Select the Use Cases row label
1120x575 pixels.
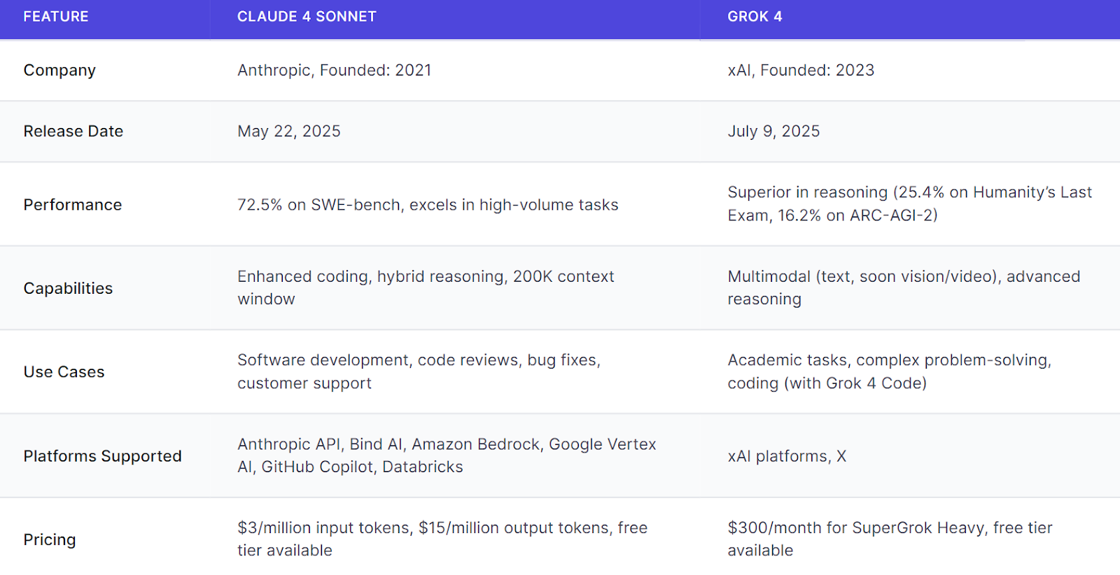[x=64, y=372]
